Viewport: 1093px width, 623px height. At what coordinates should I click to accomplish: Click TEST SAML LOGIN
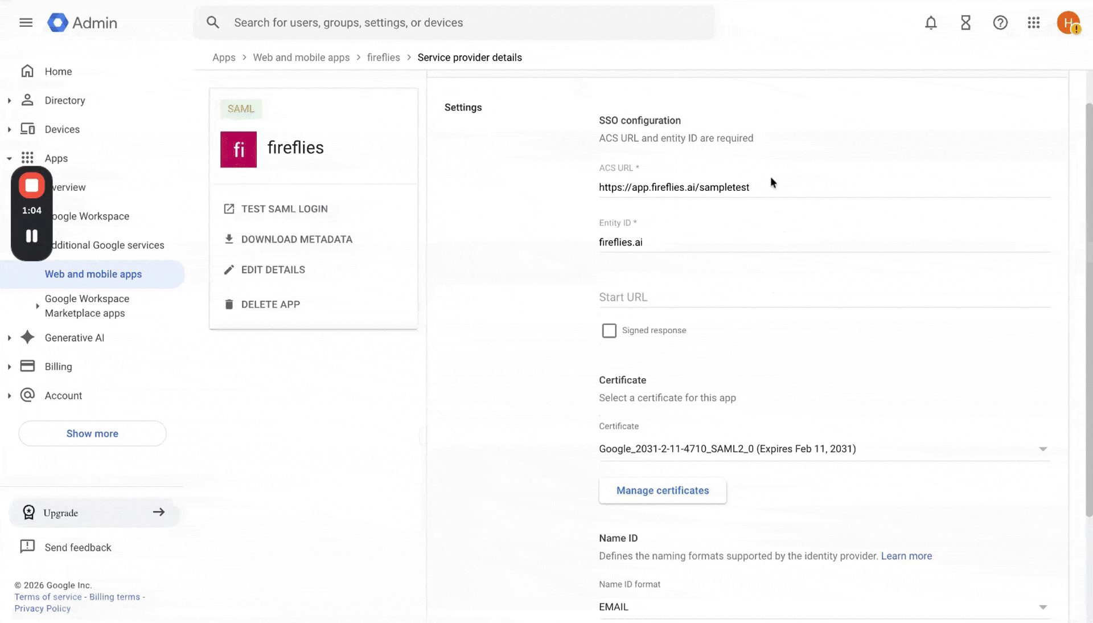(284, 209)
